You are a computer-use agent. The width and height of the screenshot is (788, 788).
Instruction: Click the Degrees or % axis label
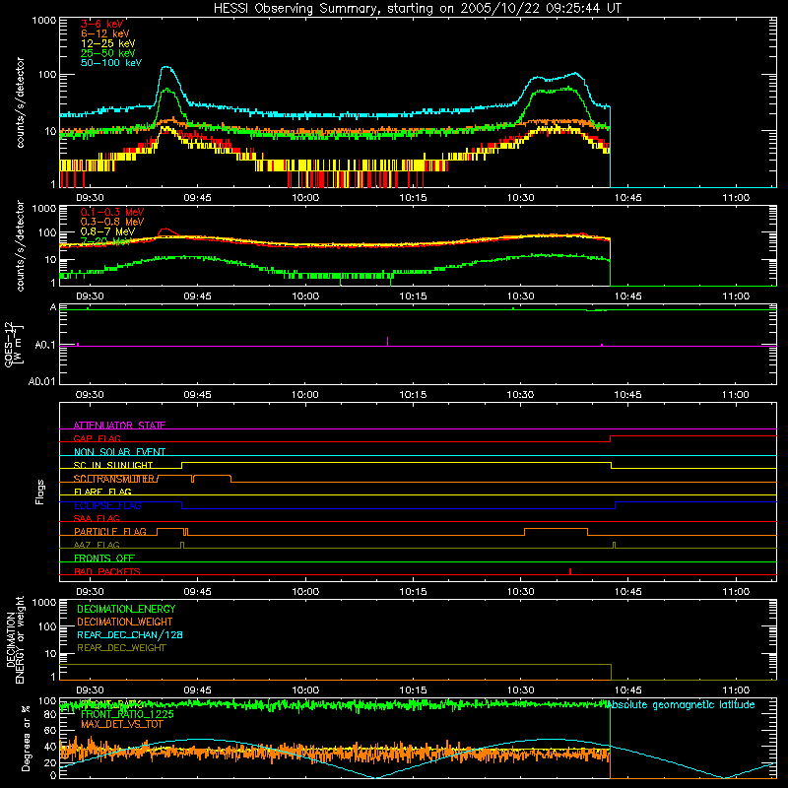(x=26, y=738)
